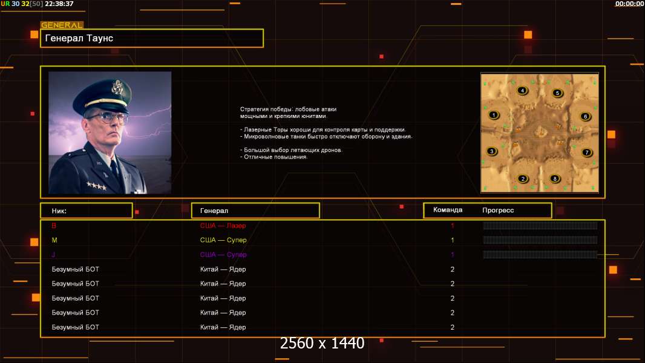Click the 00:00:00 game timer
The width and height of the screenshot is (645, 363).
tap(629, 4)
